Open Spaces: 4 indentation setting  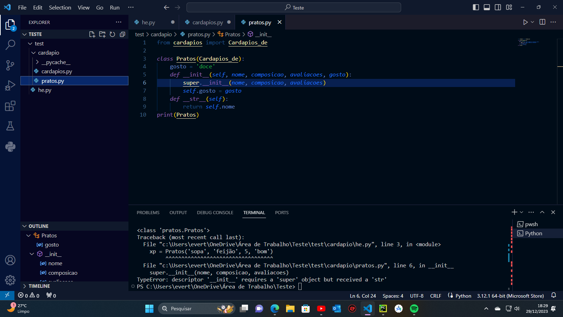tap(393, 296)
